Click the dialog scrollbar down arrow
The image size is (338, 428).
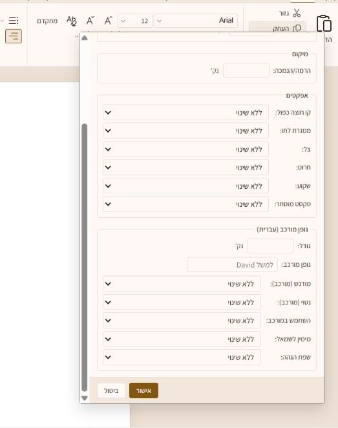[x=85, y=398]
